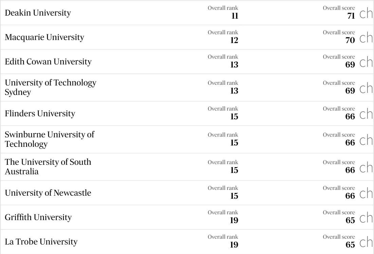374x254 pixels.
Task: Open The University of South Australia name
Action: 48,167
